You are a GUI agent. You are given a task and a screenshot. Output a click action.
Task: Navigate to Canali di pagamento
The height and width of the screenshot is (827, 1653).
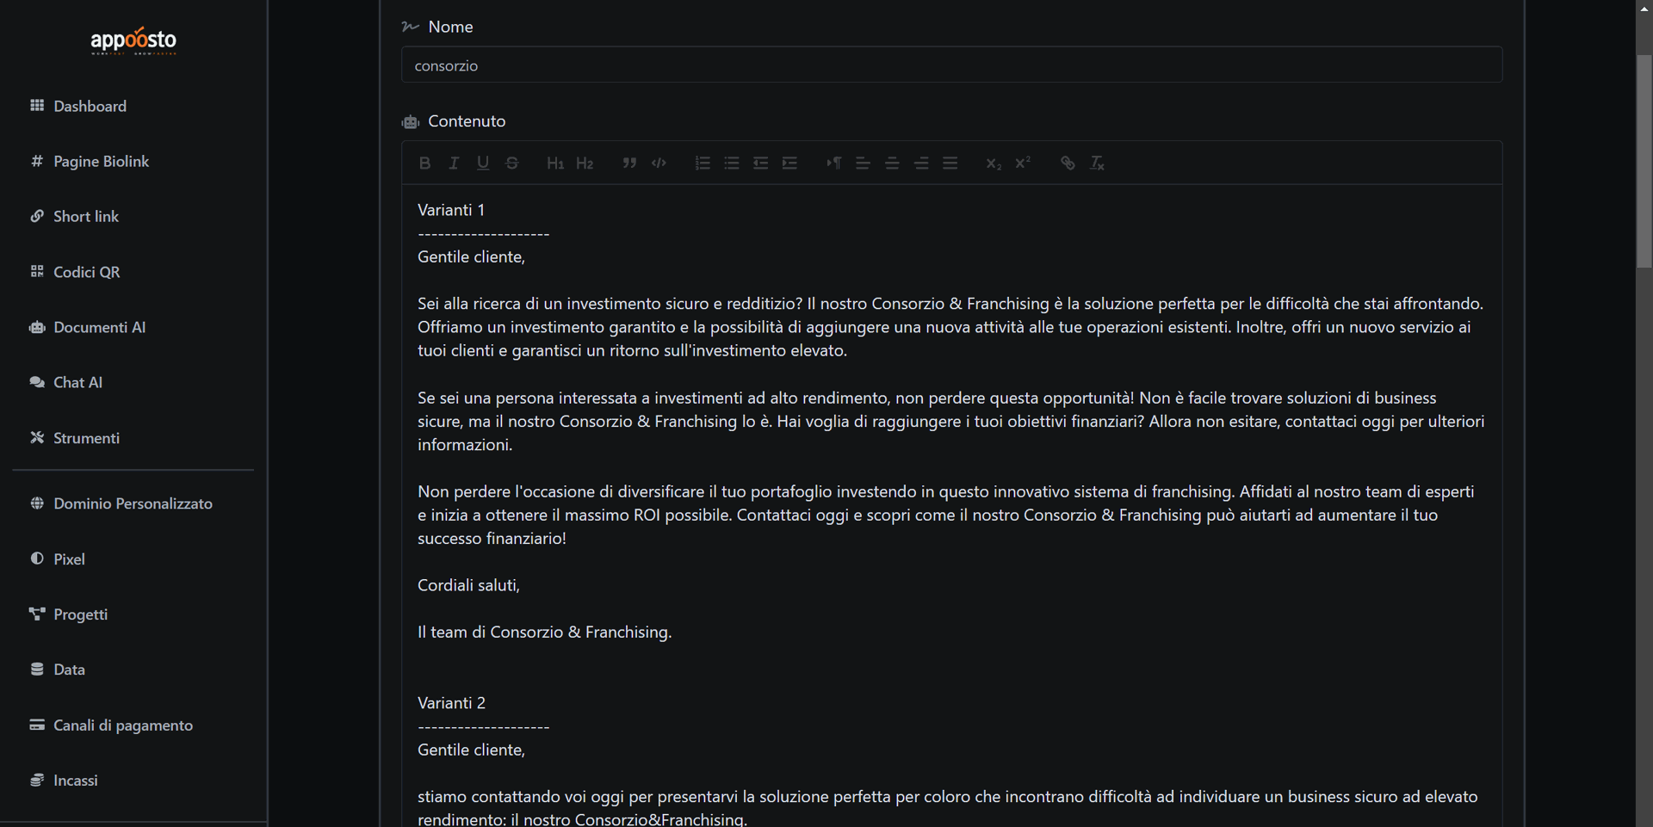122,725
